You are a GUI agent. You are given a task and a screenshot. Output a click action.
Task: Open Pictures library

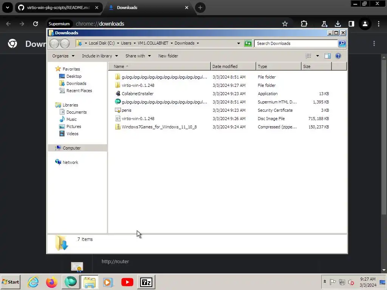pos(74,126)
